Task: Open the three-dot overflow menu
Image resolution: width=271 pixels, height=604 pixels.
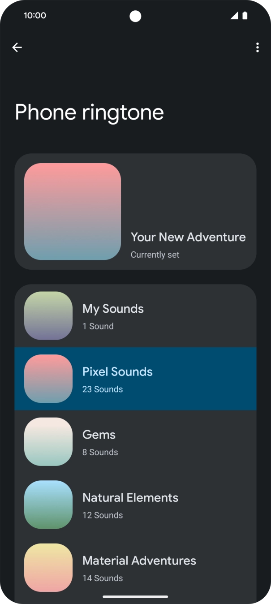Action: (258, 47)
